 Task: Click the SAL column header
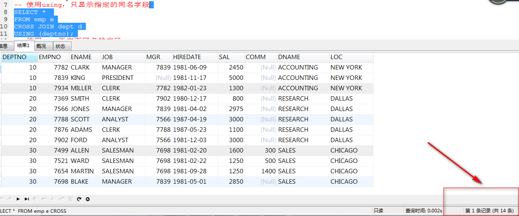point(224,57)
